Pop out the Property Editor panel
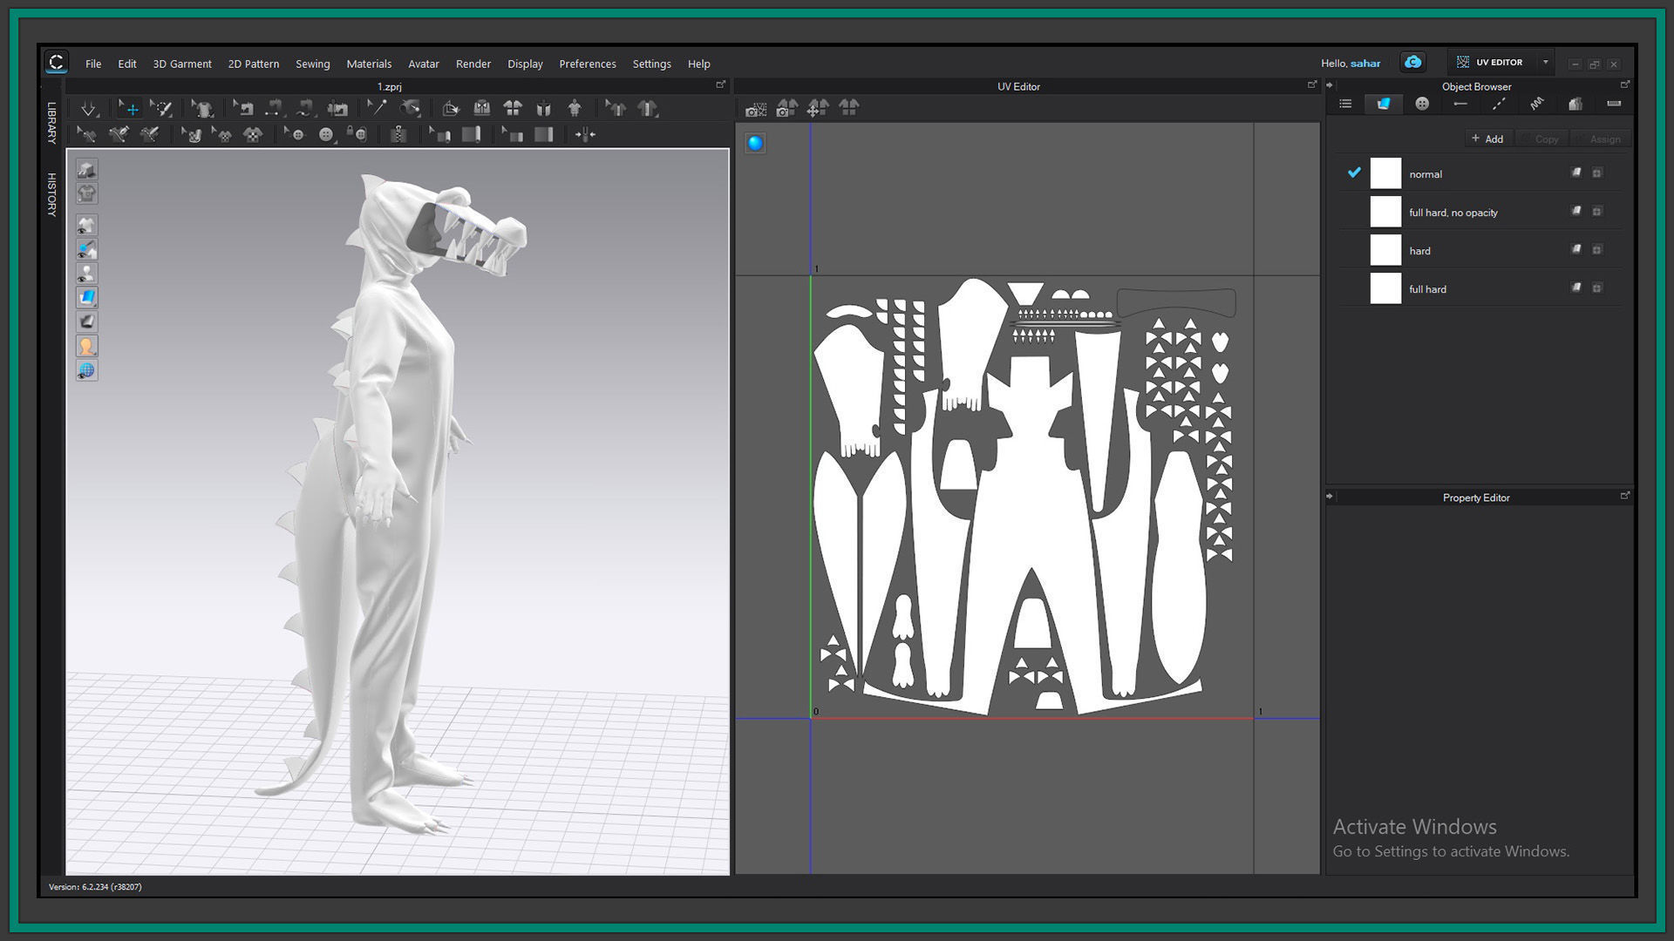 tap(1625, 496)
